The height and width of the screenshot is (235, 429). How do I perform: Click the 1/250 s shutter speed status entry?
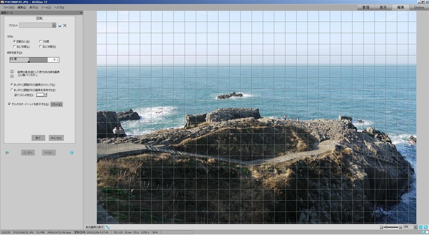(145, 232)
